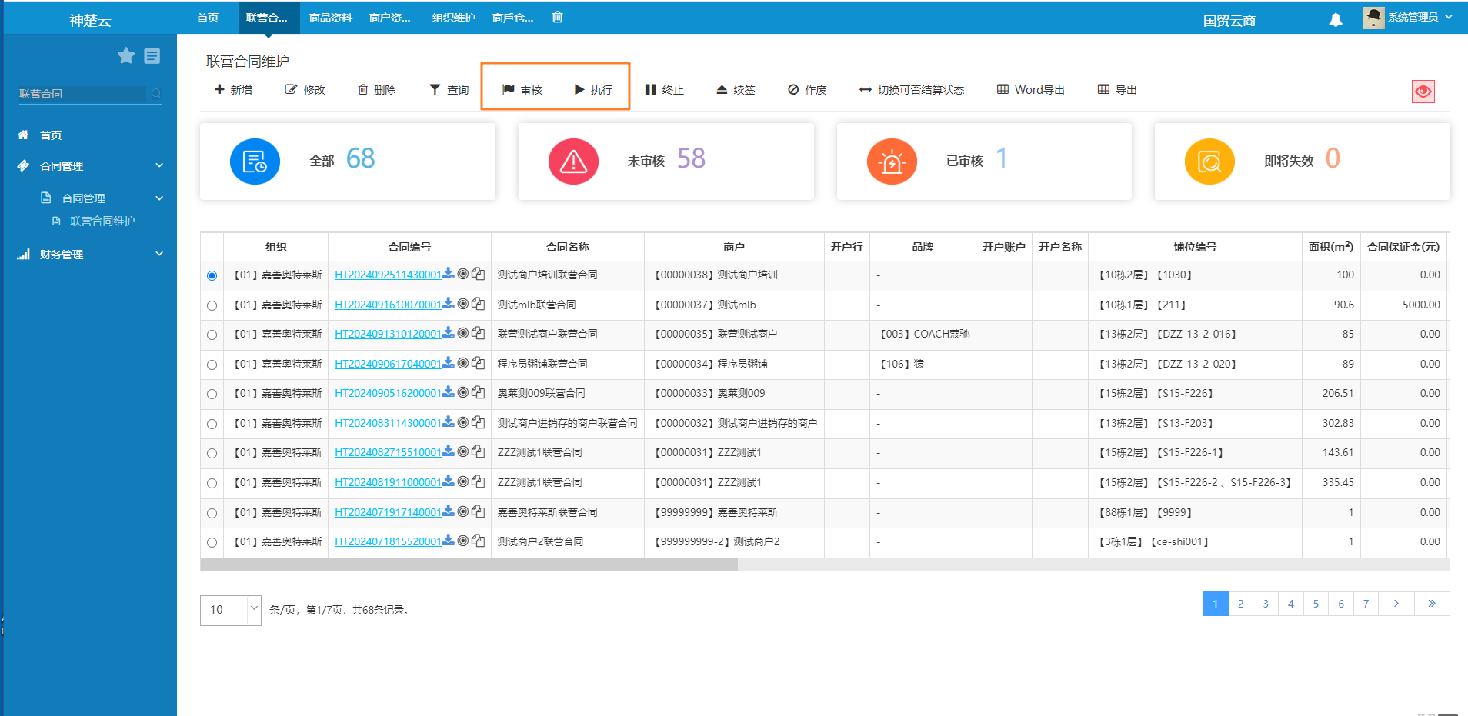Go to page 3 in pagination

pos(1266,604)
